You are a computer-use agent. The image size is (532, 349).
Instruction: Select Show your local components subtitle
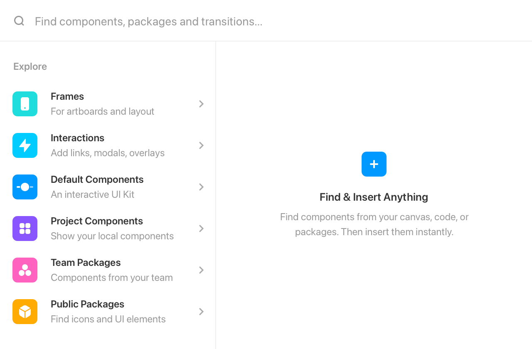(x=112, y=236)
